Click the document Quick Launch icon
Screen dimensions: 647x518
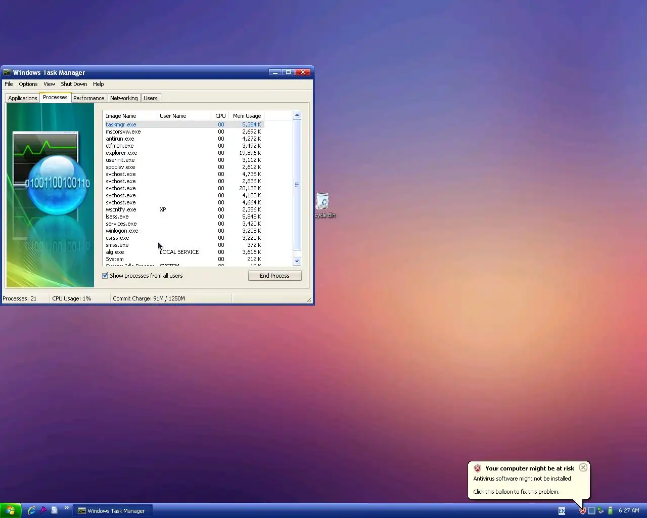tap(54, 510)
